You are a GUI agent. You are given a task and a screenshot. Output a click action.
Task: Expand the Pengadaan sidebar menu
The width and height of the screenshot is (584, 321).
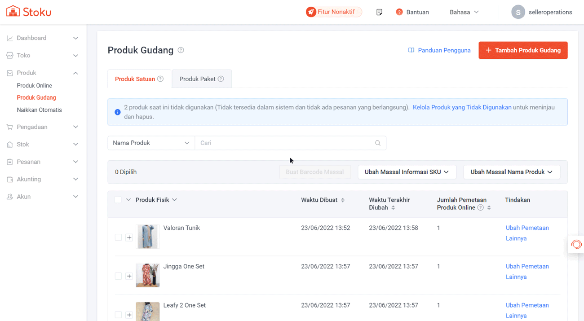(x=43, y=127)
